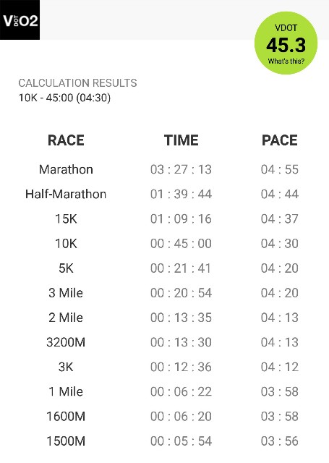Select the 2 Mile race label
The height and width of the screenshot is (463, 329).
pos(66,318)
